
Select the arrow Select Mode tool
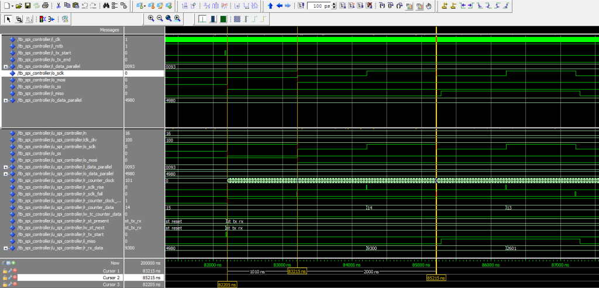coord(8,19)
